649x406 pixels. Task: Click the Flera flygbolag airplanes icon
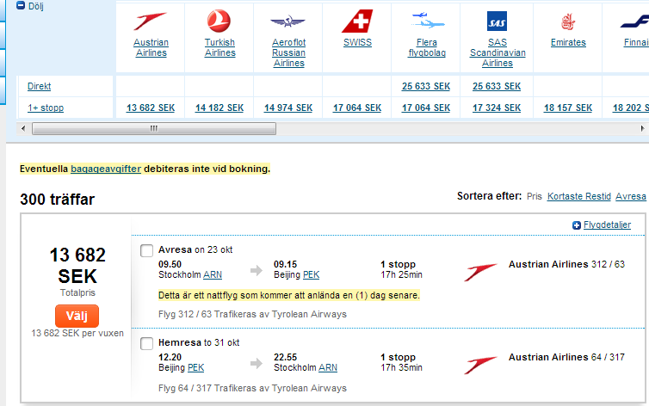tap(426, 21)
